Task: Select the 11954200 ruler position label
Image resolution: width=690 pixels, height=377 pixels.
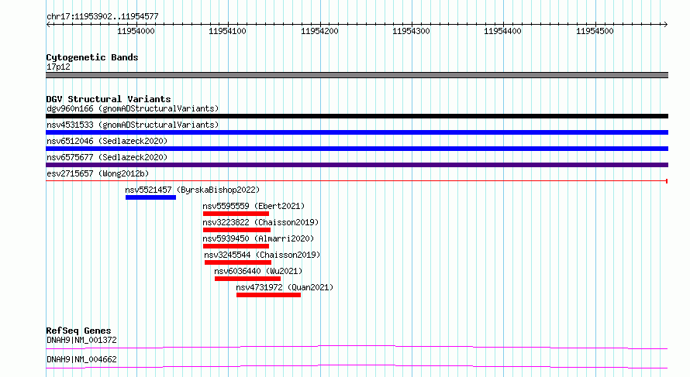Action: click(319, 31)
